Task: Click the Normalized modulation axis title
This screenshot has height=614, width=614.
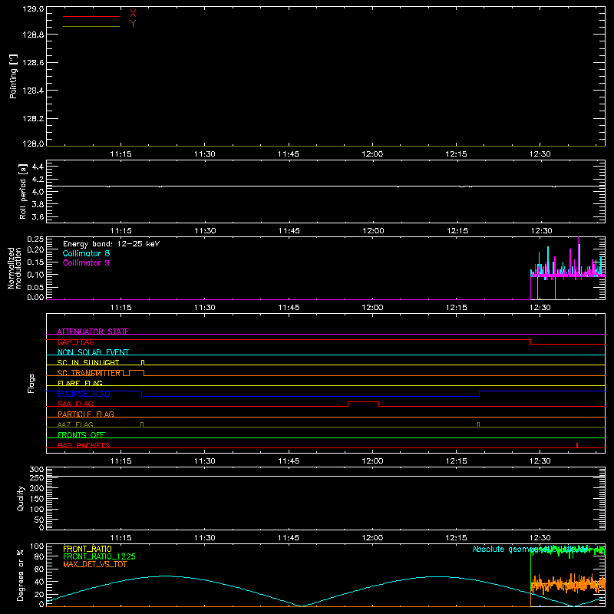Action: pos(15,268)
